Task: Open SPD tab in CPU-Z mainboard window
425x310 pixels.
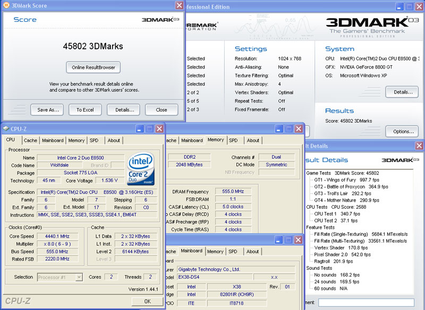Action: 233,252
